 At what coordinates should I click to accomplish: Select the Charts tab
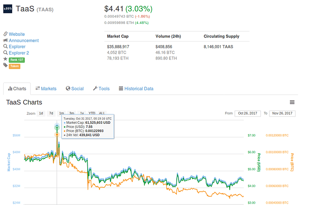coord(17,89)
